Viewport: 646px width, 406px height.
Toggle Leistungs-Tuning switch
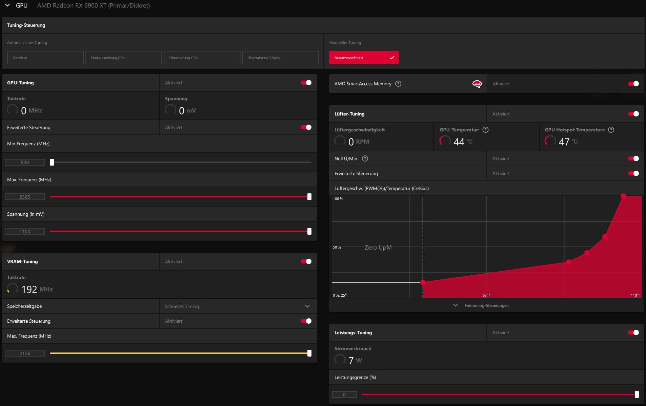633,333
